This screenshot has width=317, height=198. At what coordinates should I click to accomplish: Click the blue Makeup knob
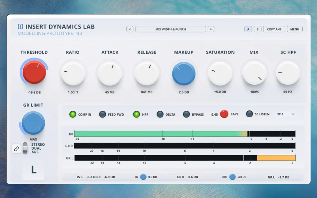click(184, 74)
